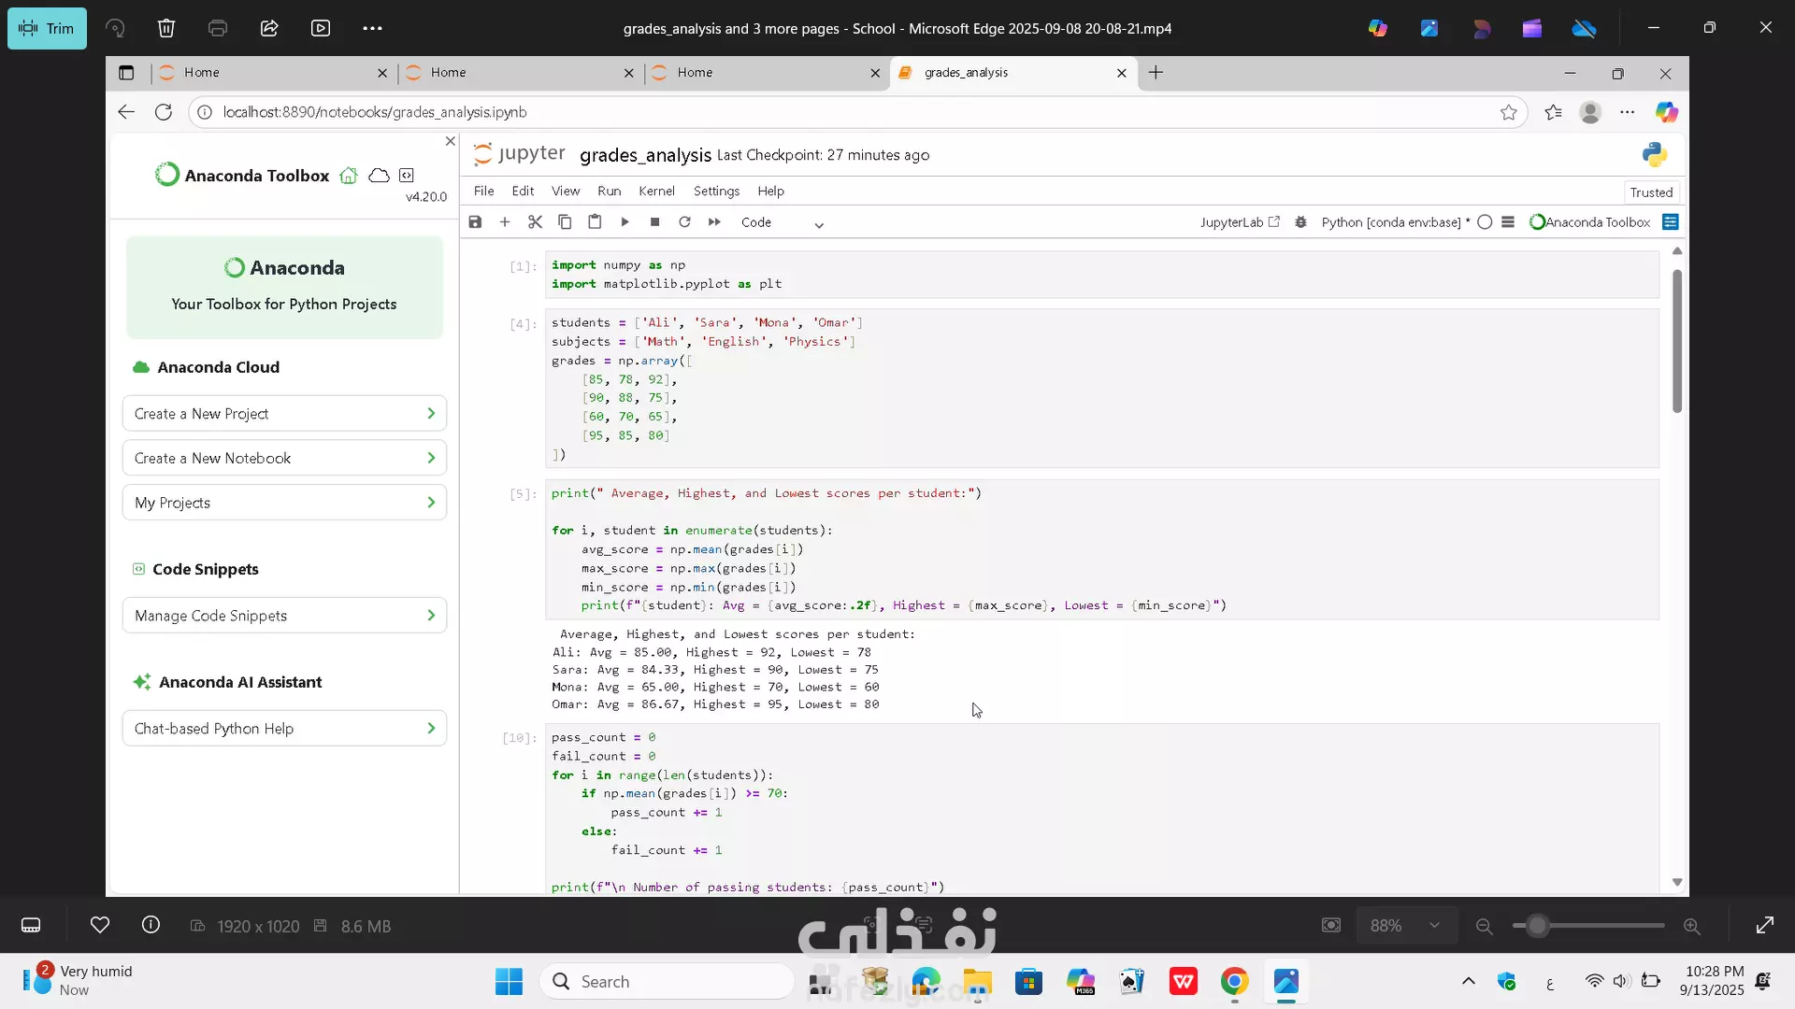Restart kernel and run all cells
The height and width of the screenshot is (1009, 1795).
pyautogui.click(x=714, y=222)
